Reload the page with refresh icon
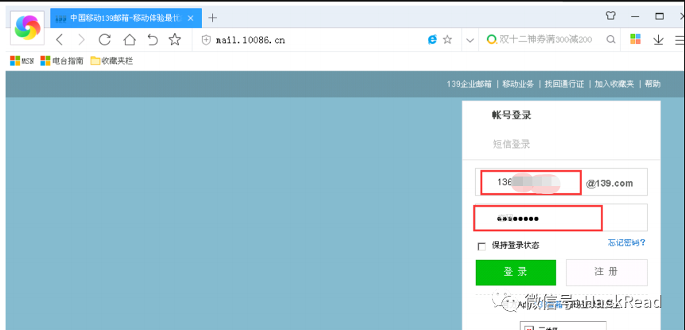This screenshot has height=330, width=685. pyautogui.click(x=105, y=41)
